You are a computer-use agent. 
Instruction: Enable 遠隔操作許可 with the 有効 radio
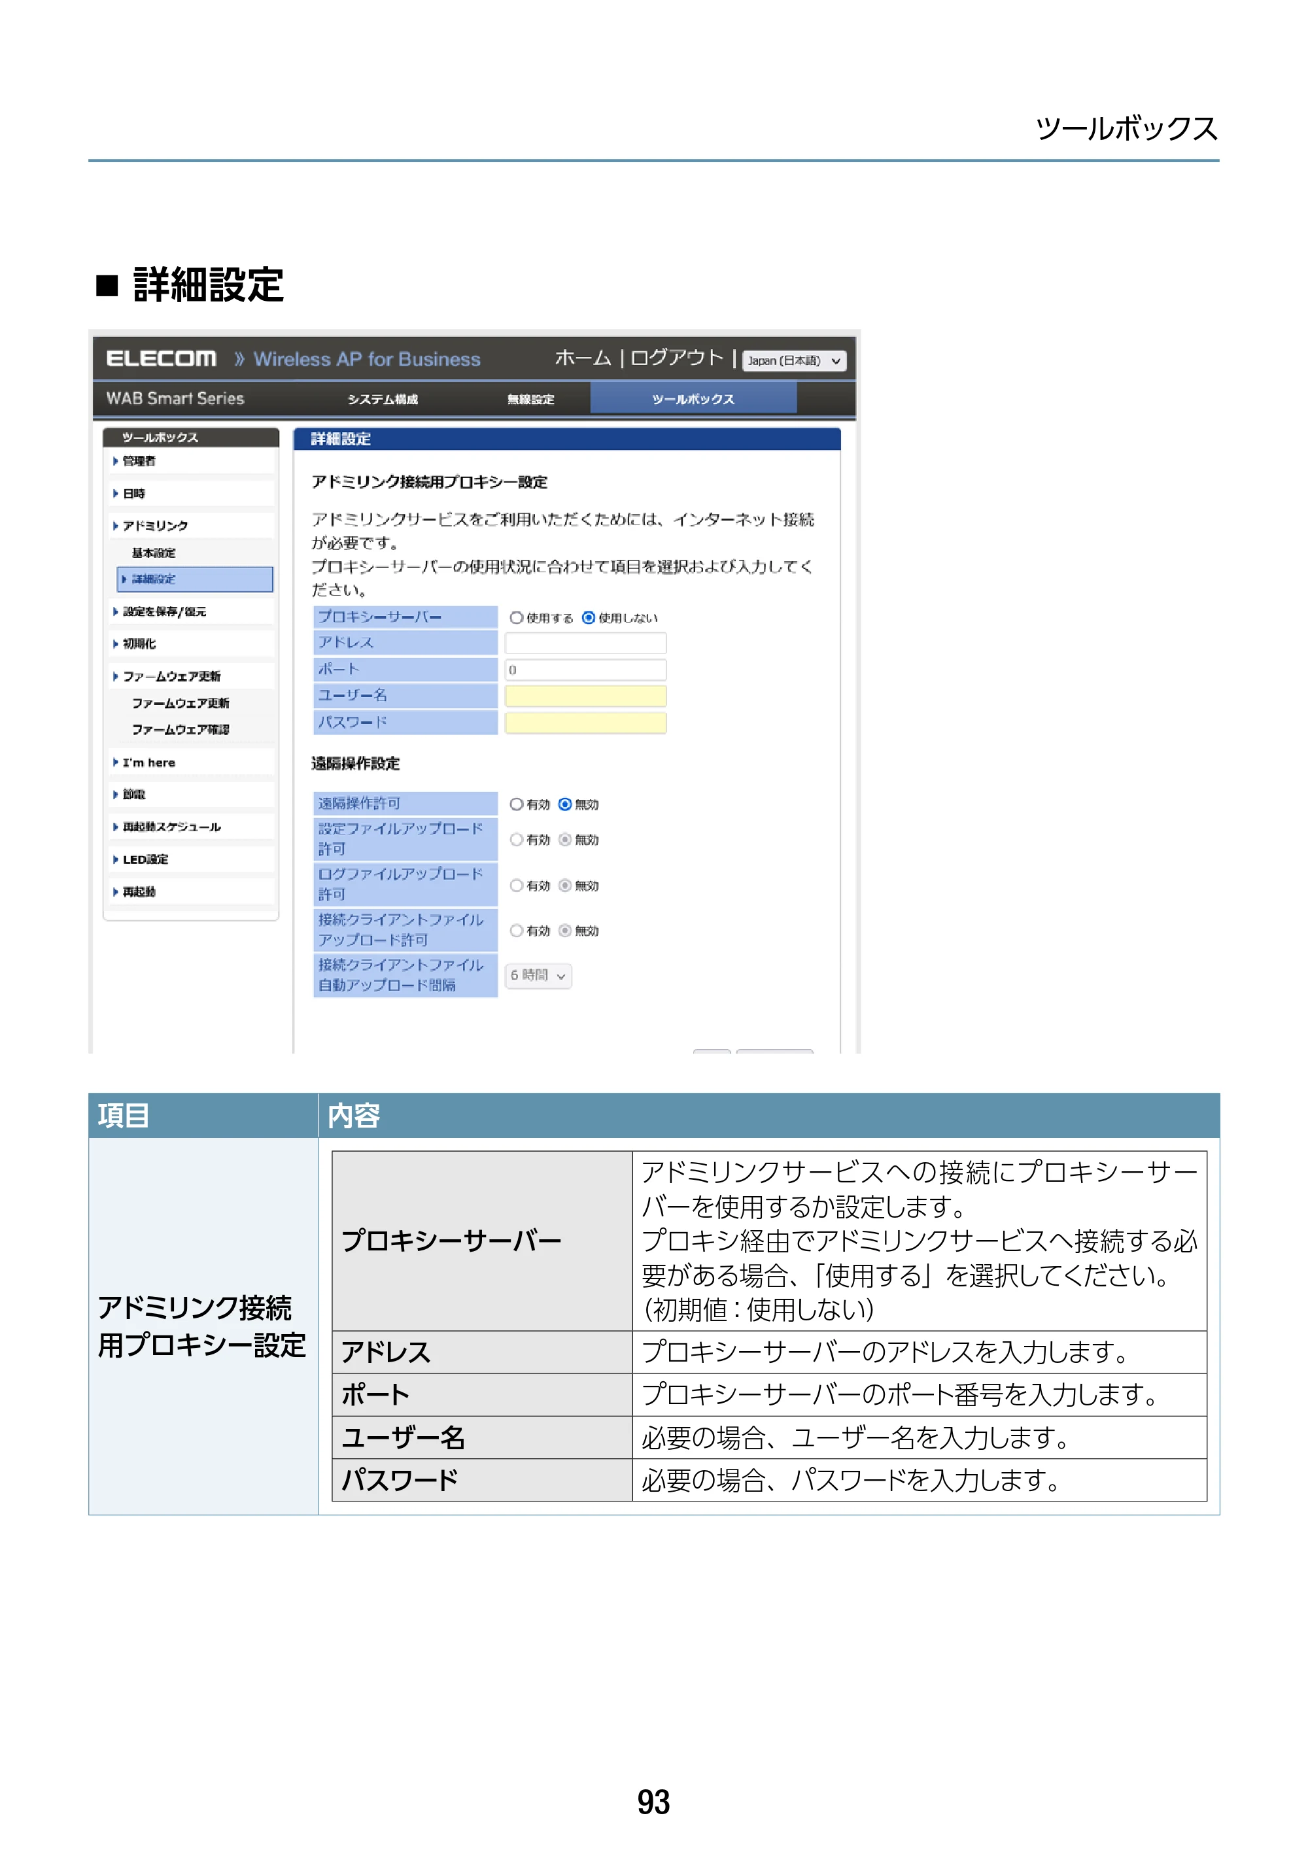coord(516,804)
